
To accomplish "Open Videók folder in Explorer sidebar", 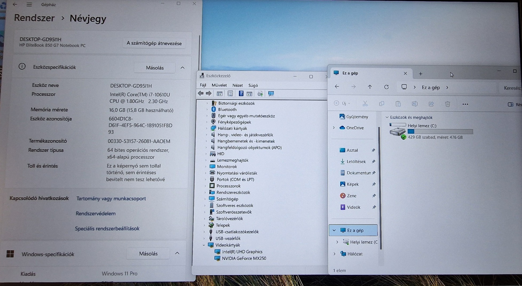I will coord(350,207).
